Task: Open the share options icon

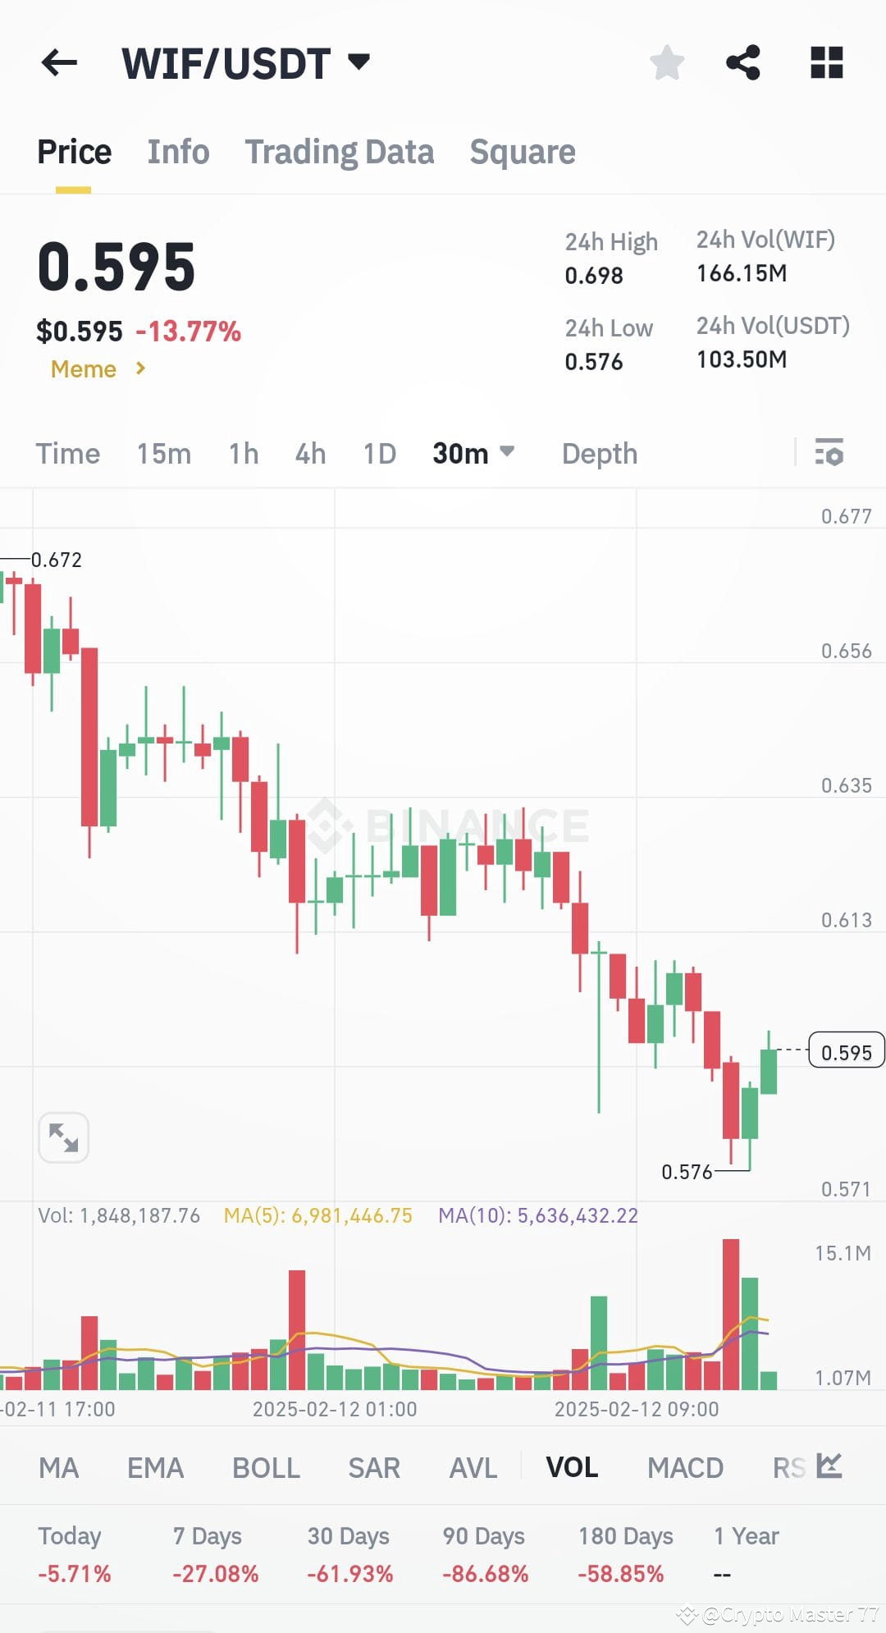Action: click(x=743, y=62)
